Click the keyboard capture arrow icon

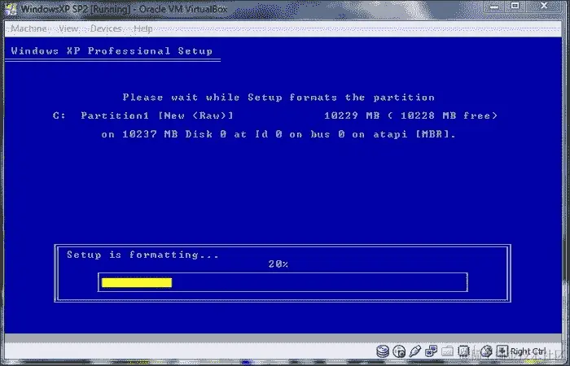pos(502,351)
